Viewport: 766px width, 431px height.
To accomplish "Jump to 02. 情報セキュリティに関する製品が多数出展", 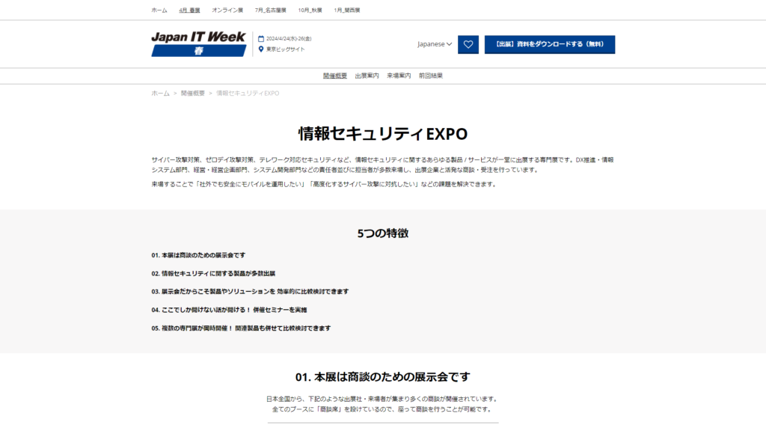I will [213, 274].
